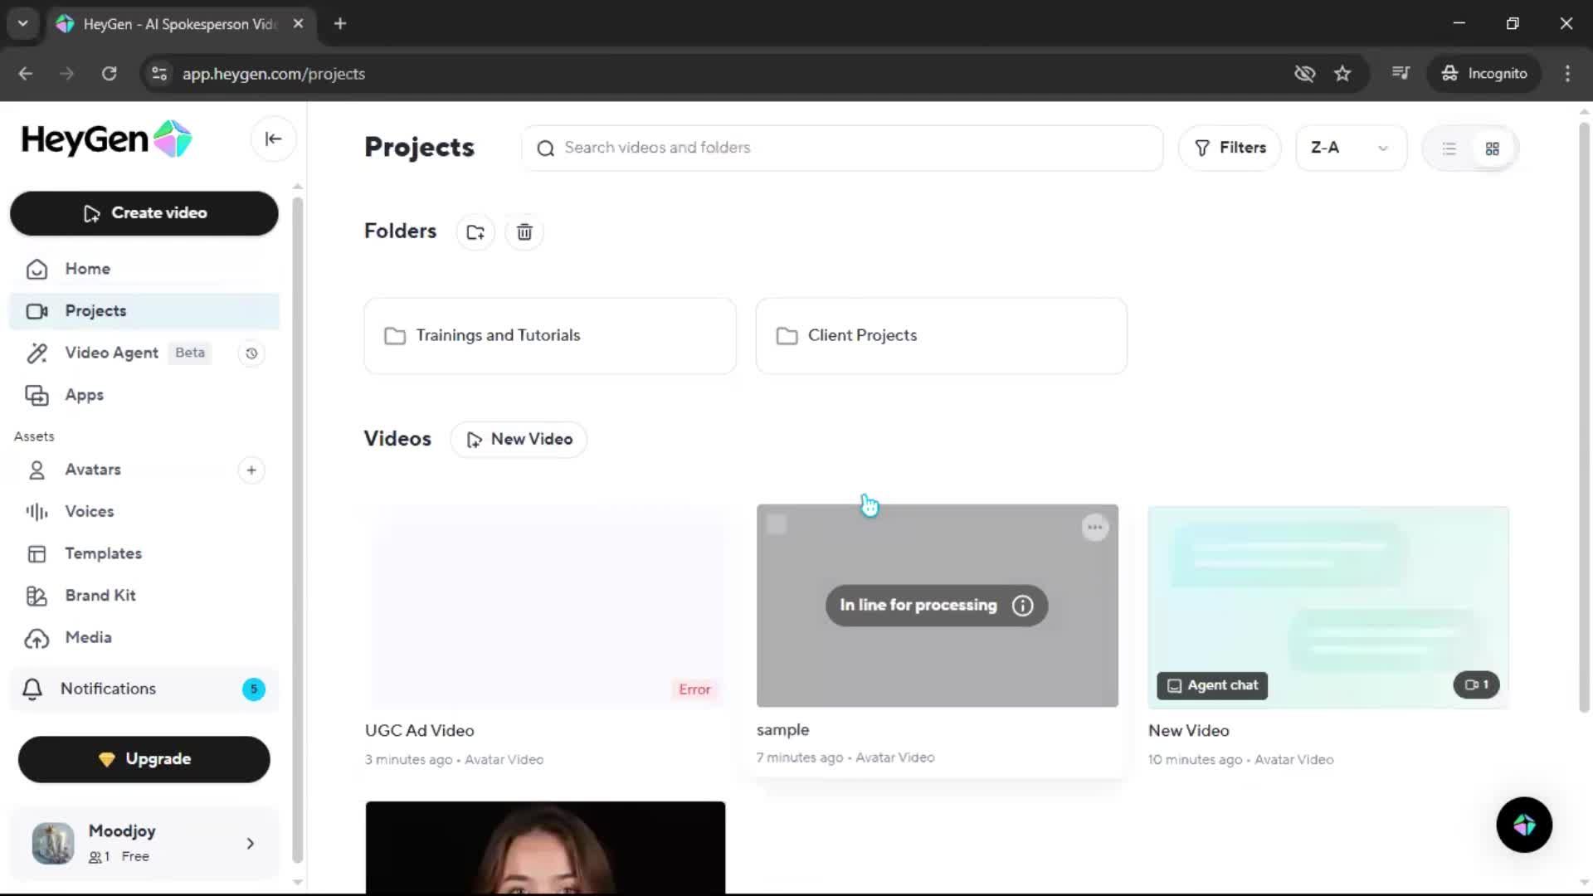Expand Moodjy account menu chevron
Image resolution: width=1593 pixels, height=896 pixels.
251,844
